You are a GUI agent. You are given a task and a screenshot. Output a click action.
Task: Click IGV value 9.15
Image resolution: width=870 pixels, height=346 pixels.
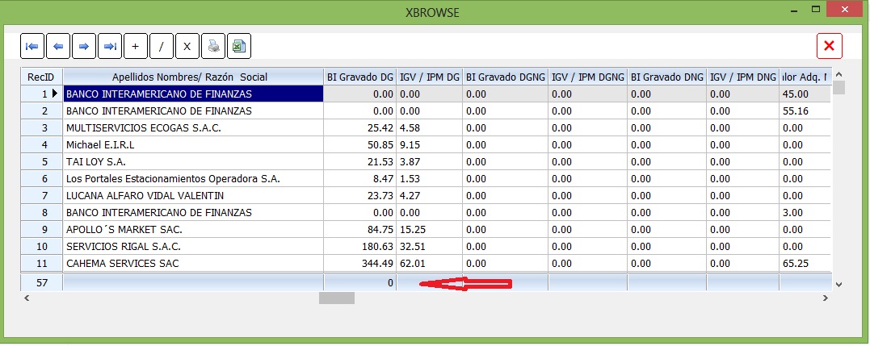(x=410, y=145)
